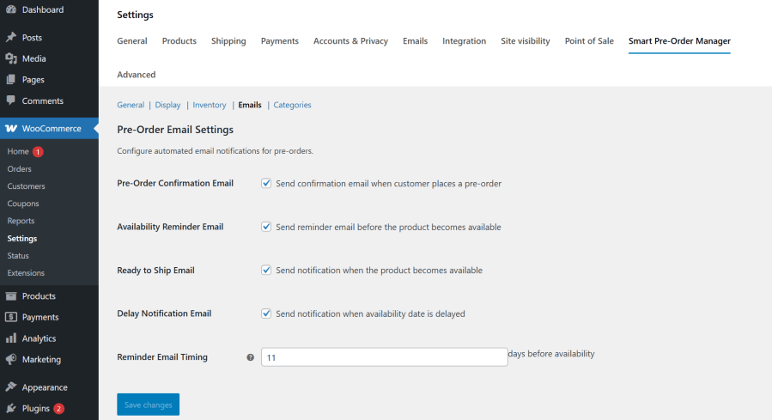Click the Dashboard gauge icon
Image resolution: width=772 pixels, height=420 pixels.
[11, 9]
